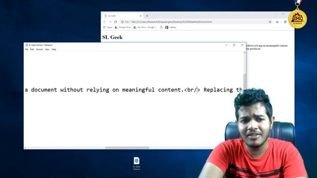Open the My Drive - Google bookmark

point(145,27)
